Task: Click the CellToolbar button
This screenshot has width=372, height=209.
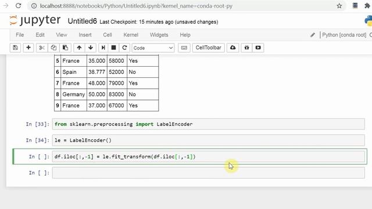Action: pyautogui.click(x=208, y=48)
